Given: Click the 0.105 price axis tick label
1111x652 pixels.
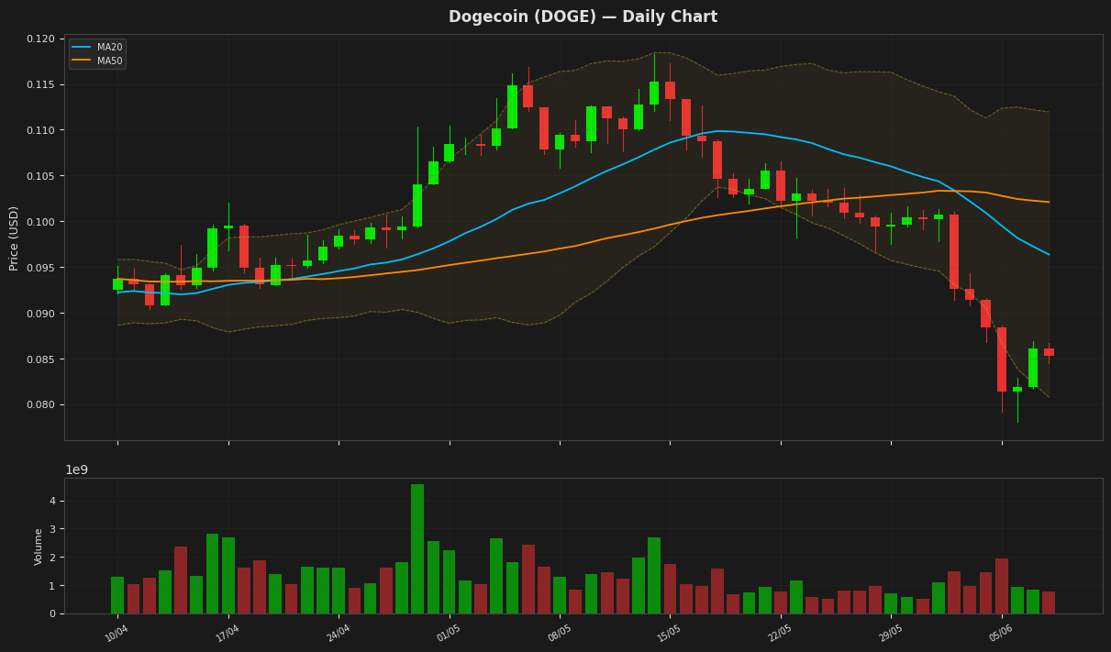Looking at the screenshot, I should click(x=39, y=176).
